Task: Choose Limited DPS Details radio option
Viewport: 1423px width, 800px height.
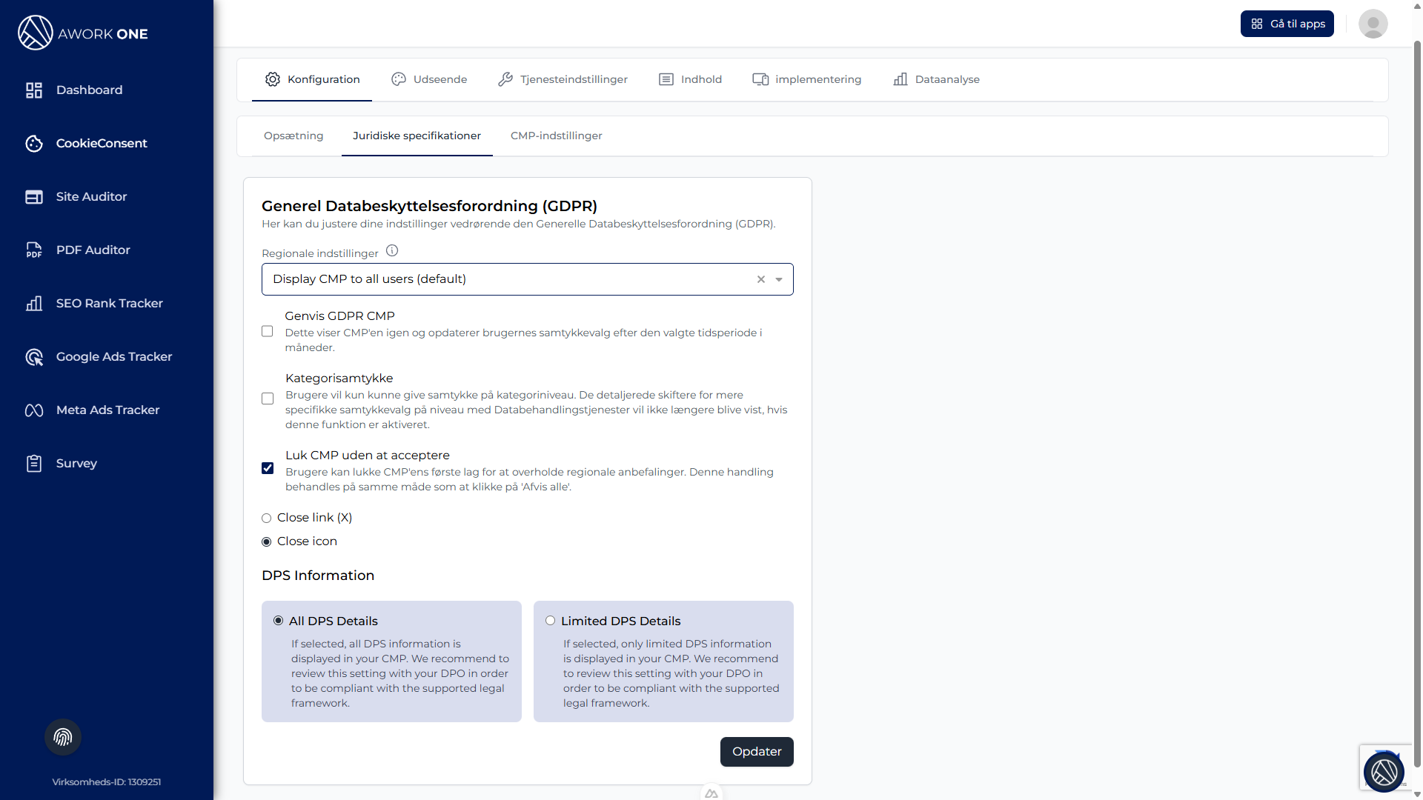Action: (x=550, y=621)
